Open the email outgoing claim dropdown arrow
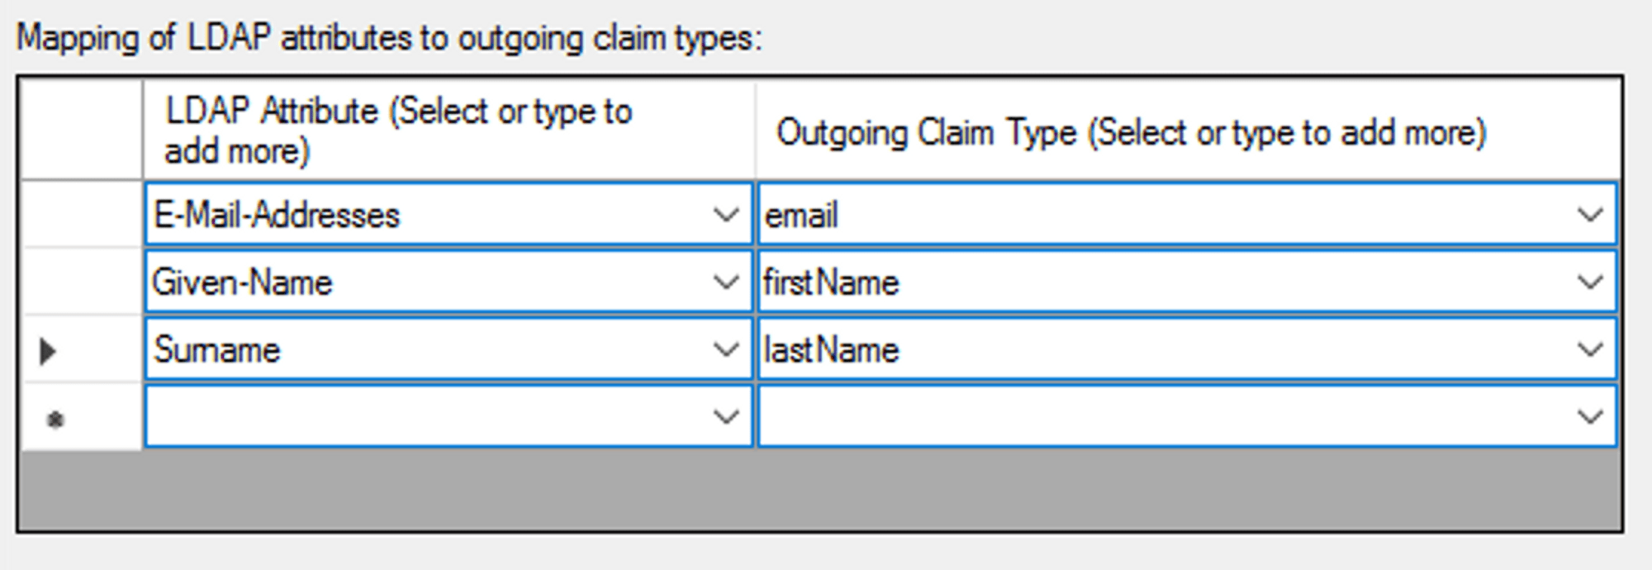This screenshot has height=570, width=1652. 1589,216
